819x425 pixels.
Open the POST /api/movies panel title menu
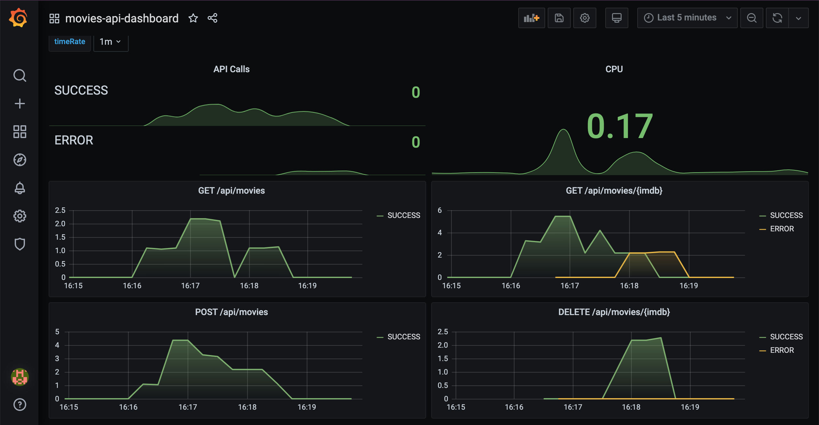[231, 312]
